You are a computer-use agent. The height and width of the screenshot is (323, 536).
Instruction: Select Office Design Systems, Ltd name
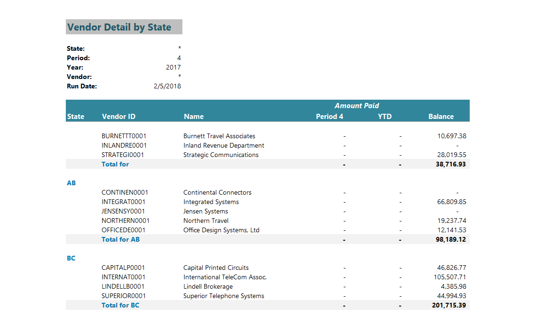pos(221,230)
